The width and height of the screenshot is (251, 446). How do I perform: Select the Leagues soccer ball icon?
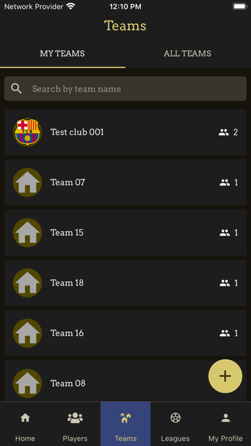175,418
